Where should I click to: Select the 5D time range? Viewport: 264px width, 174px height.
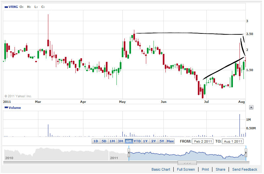point(104,141)
